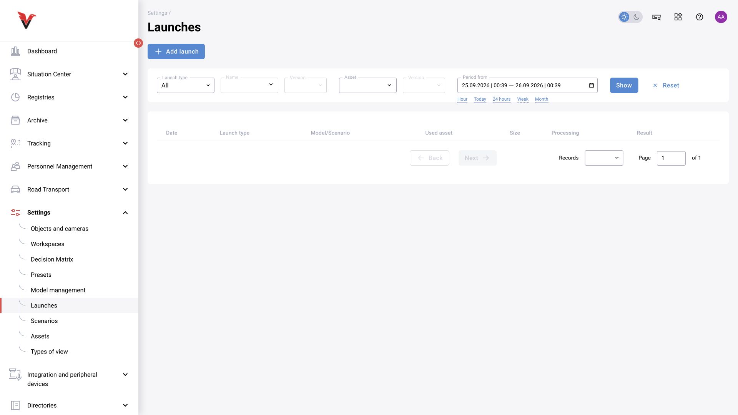The image size is (738, 415).
Task: Click the Model/Scenario column header
Action: [330, 133]
